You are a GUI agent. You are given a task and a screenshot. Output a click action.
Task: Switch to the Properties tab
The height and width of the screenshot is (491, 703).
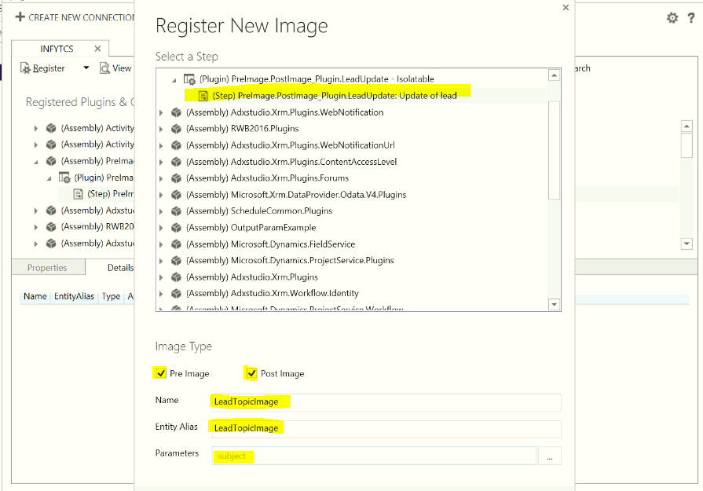point(47,267)
